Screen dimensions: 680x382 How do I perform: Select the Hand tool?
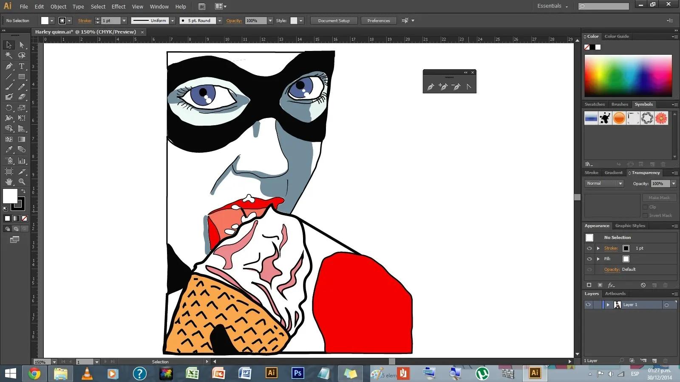(9, 182)
